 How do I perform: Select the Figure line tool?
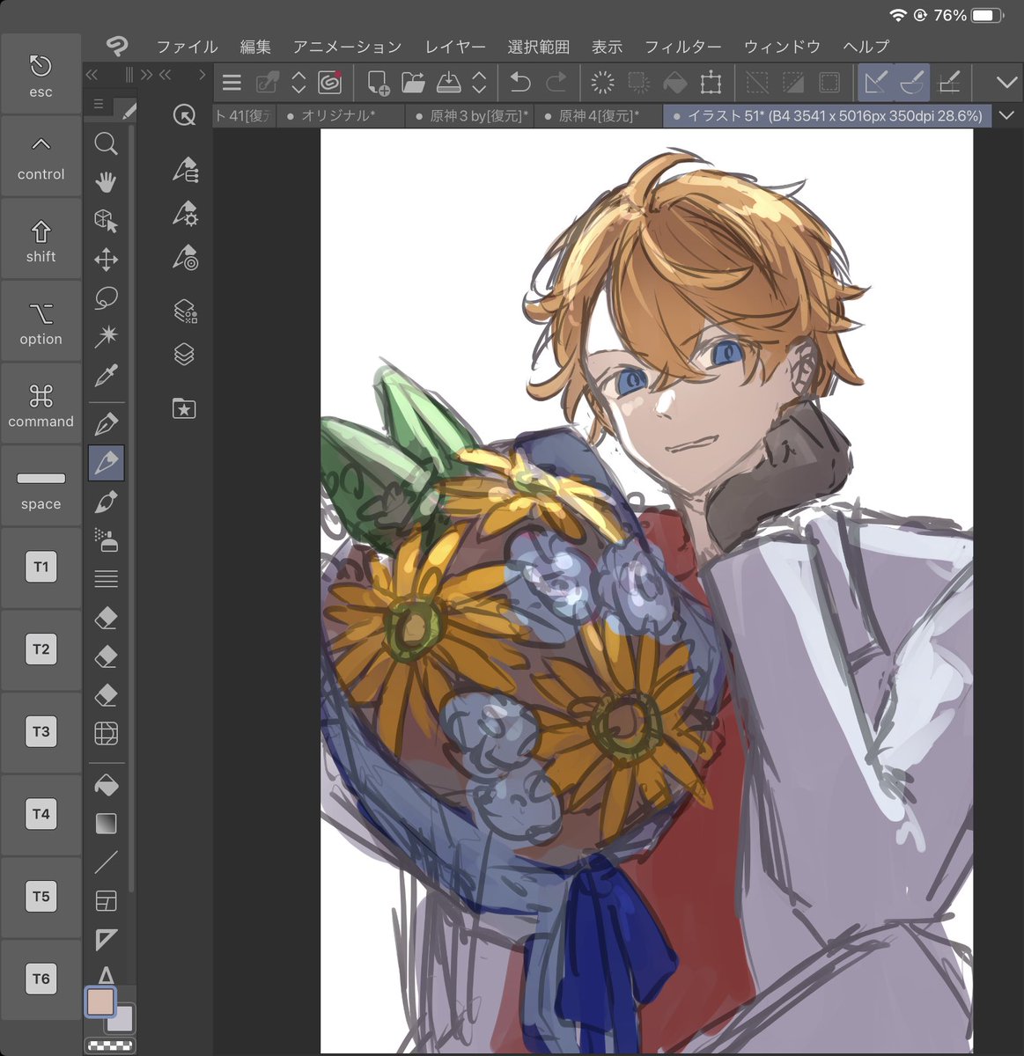[x=106, y=862]
